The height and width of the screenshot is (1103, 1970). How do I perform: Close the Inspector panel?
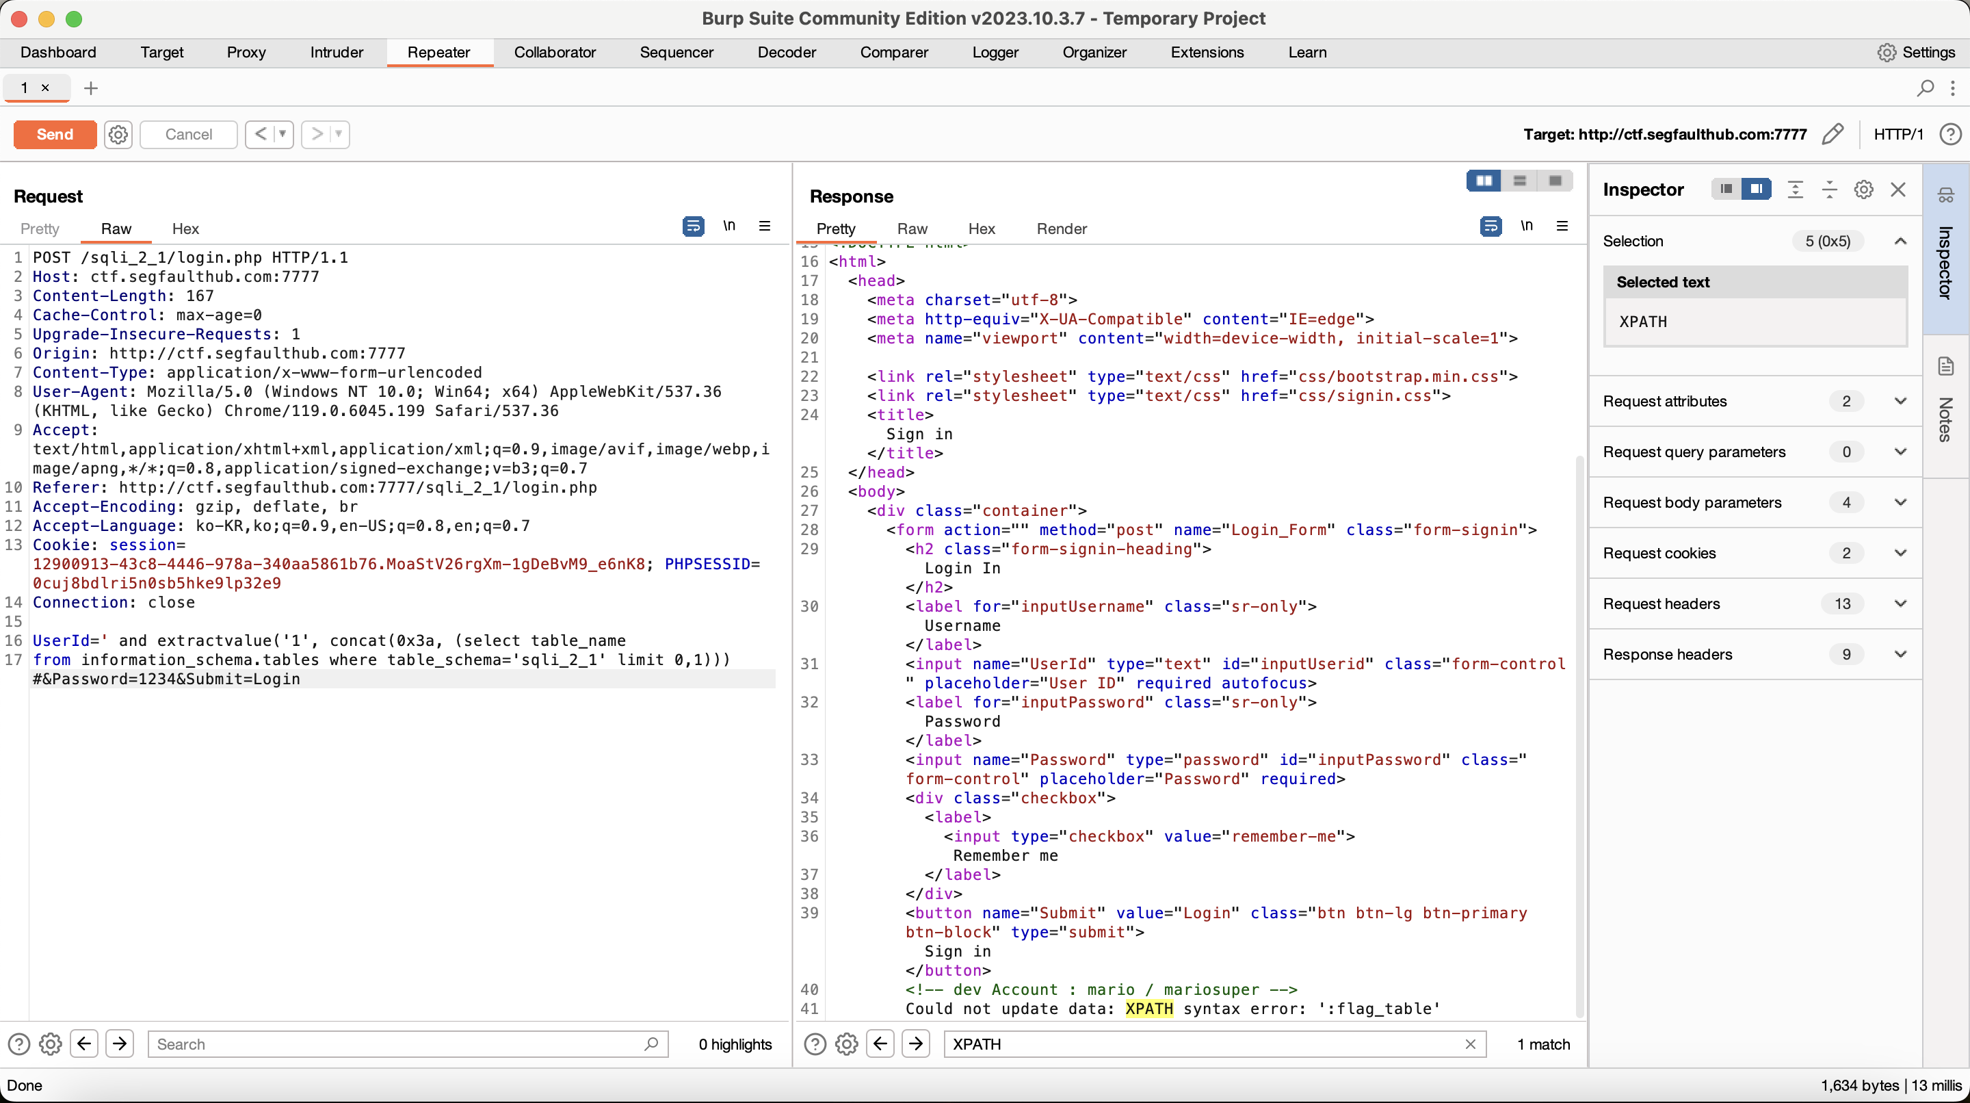coord(1898,190)
